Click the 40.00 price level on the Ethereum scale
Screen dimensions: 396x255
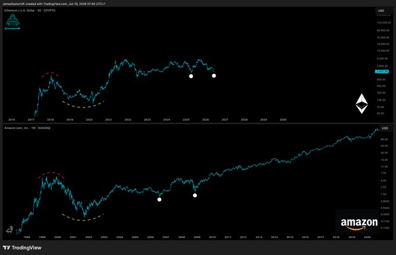click(x=381, y=113)
